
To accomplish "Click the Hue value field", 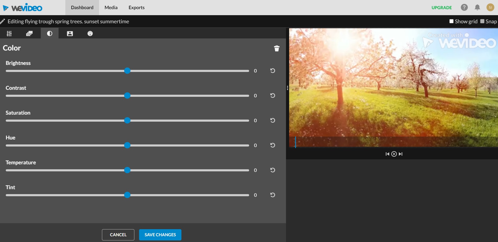I will point(255,145).
